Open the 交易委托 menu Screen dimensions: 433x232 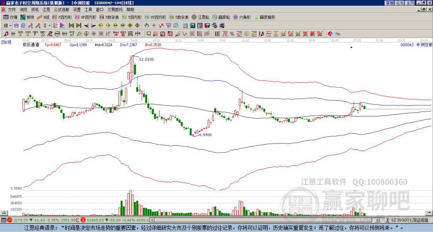click(115, 10)
